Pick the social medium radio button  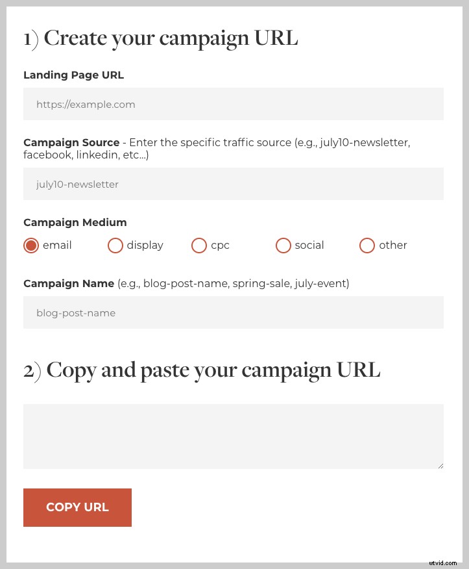(283, 246)
